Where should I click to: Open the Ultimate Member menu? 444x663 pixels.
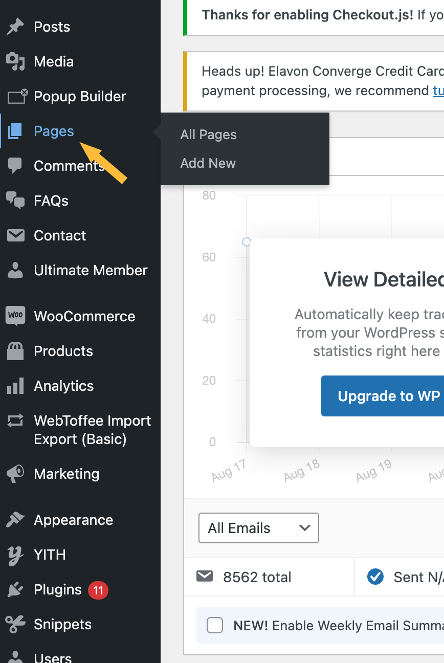click(x=90, y=270)
